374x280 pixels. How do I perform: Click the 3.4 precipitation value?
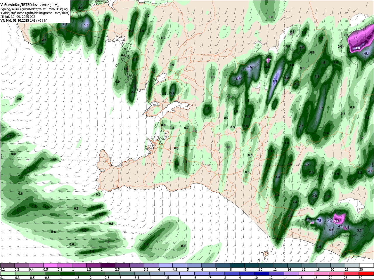(278, 177)
